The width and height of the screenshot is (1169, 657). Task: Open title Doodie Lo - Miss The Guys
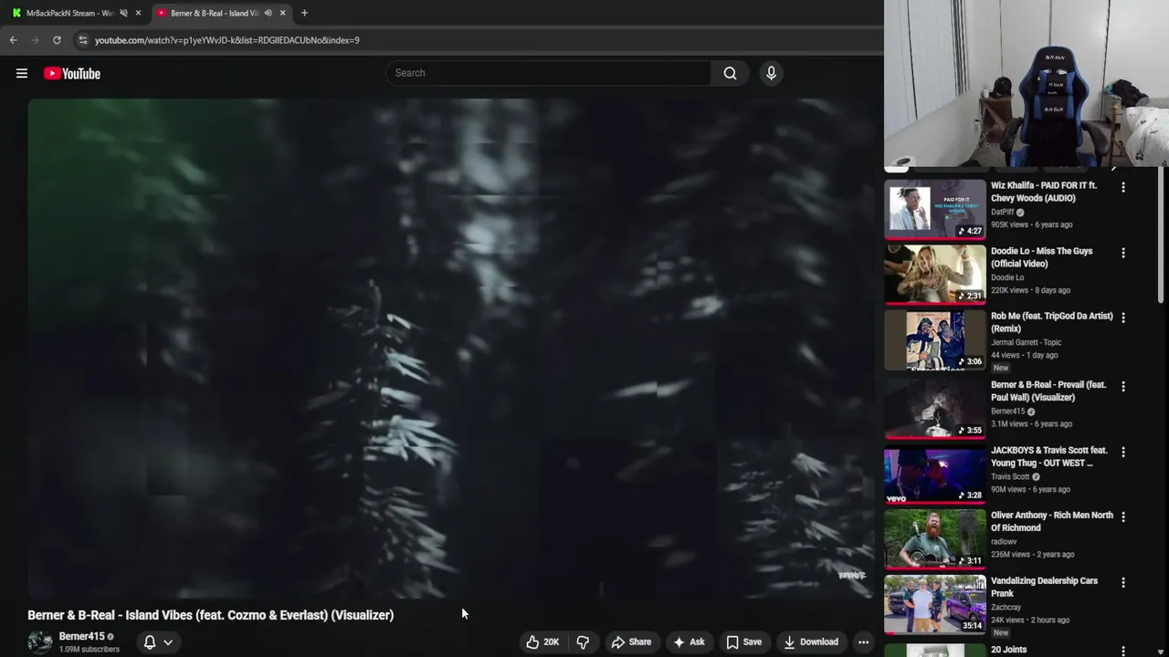pos(1041,257)
